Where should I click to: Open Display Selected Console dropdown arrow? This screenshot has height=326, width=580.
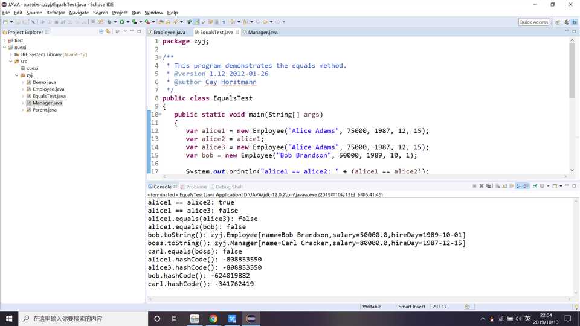click(x=548, y=186)
